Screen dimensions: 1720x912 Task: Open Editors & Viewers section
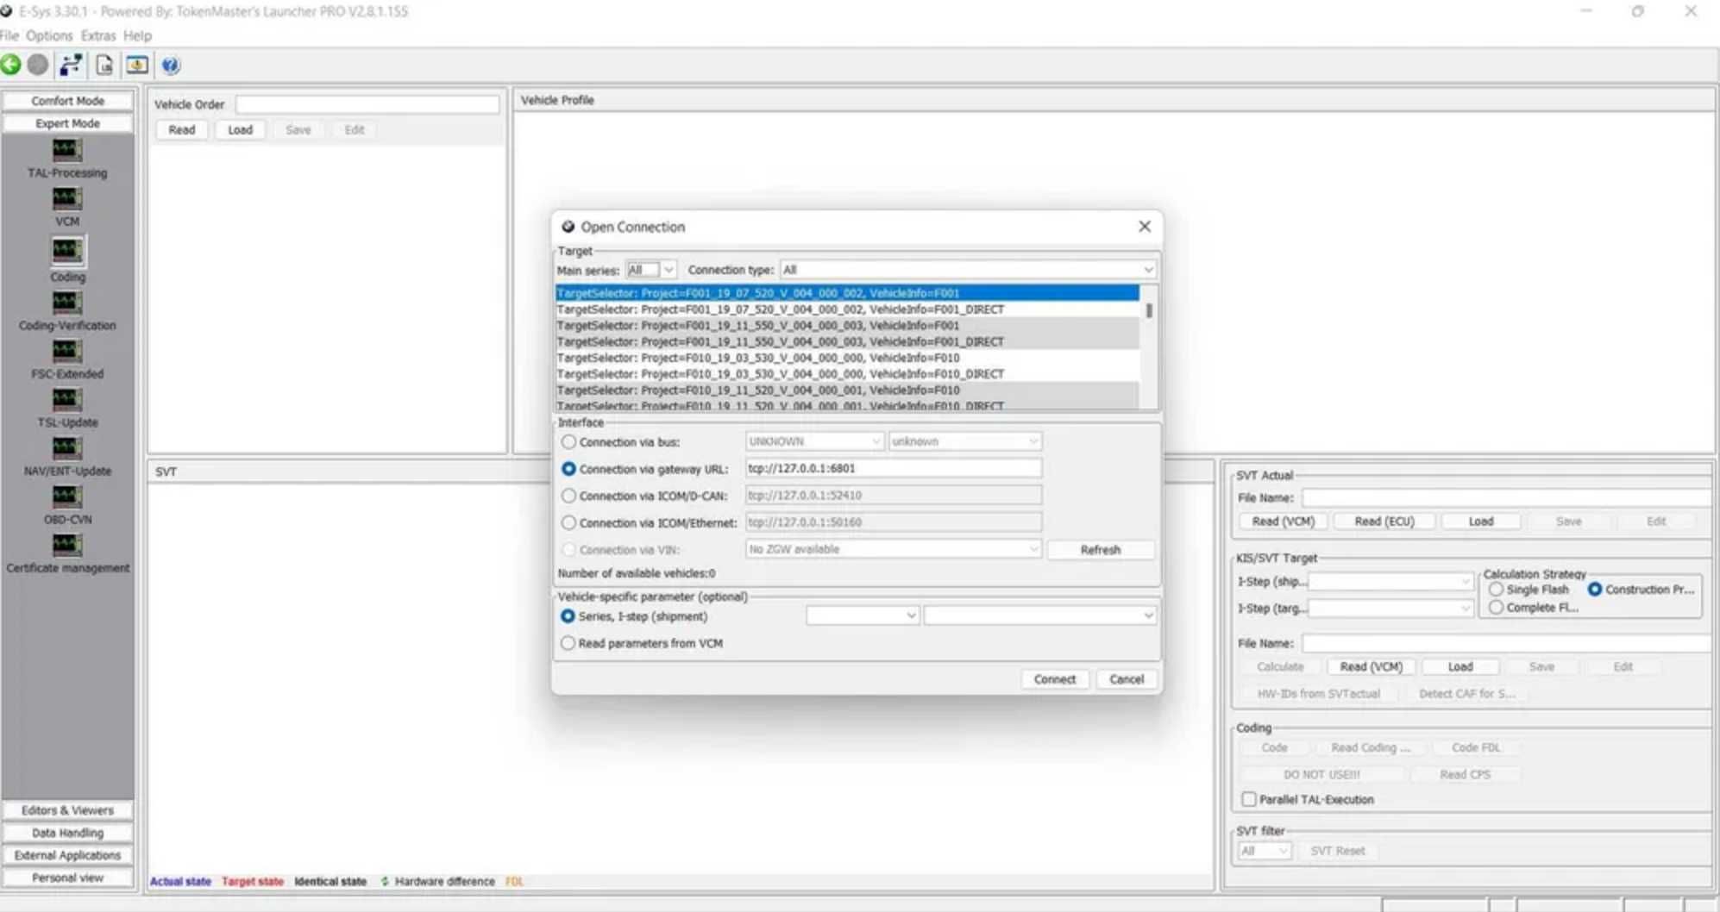point(67,810)
